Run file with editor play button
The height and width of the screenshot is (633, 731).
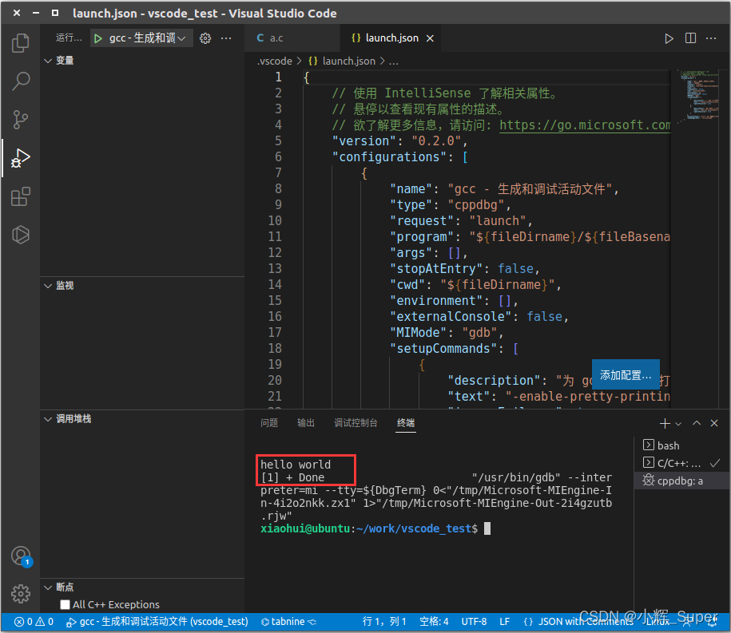coord(669,38)
